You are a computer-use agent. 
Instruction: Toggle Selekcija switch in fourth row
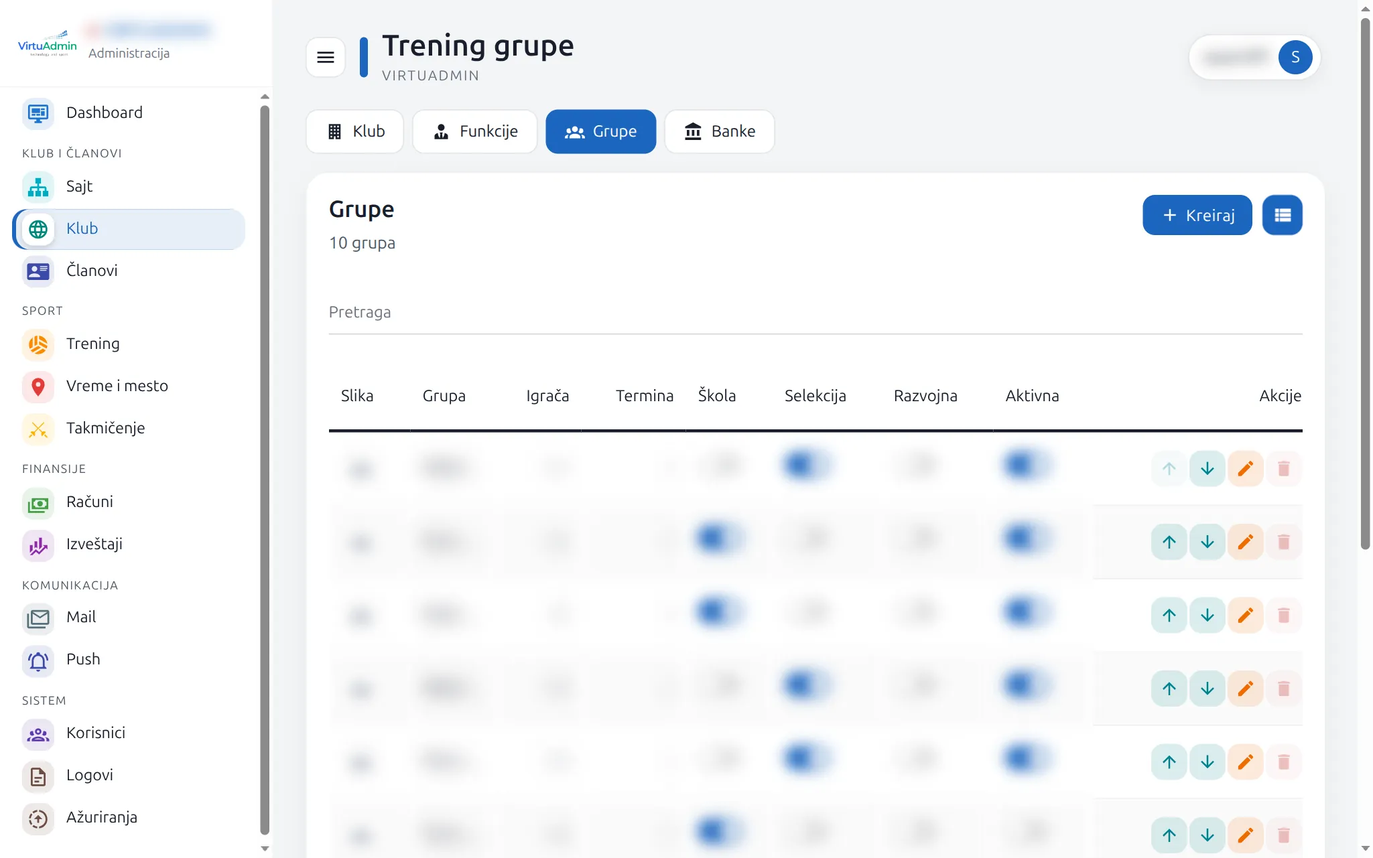pyautogui.click(x=807, y=685)
